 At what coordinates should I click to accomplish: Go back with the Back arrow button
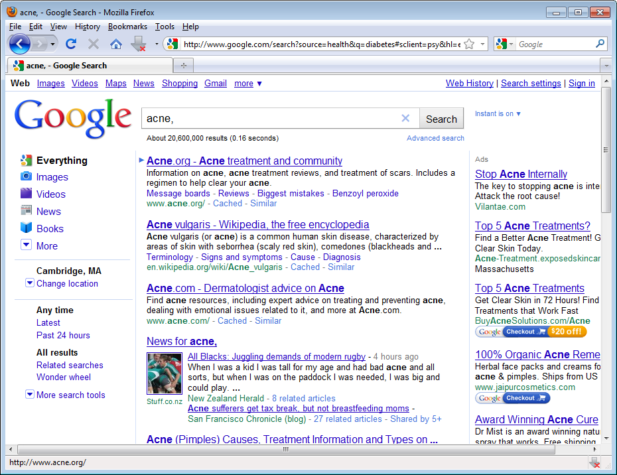coord(19,44)
